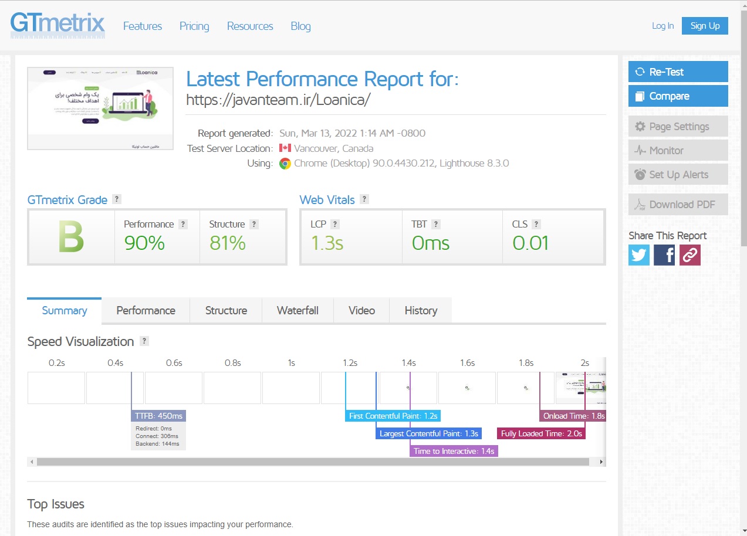Click the TTFB: 450ms marker
The height and width of the screenshot is (536, 747).
click(x=158, y=416)
